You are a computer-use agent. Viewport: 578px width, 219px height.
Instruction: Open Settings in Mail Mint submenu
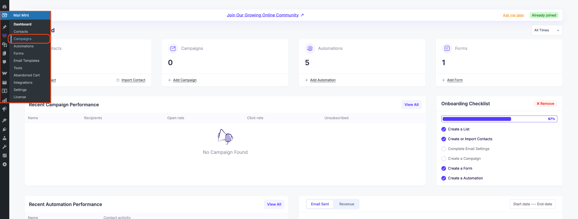tap(20, 90)
